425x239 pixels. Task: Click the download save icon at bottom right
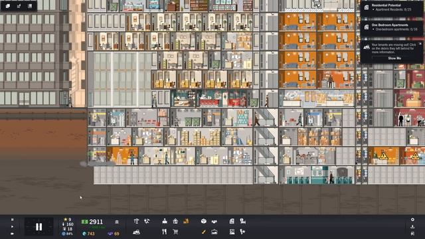[412, 226]
